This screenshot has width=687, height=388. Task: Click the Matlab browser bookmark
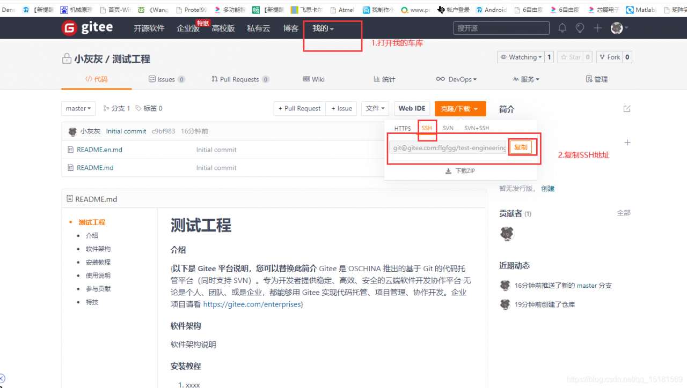(641, 10)
